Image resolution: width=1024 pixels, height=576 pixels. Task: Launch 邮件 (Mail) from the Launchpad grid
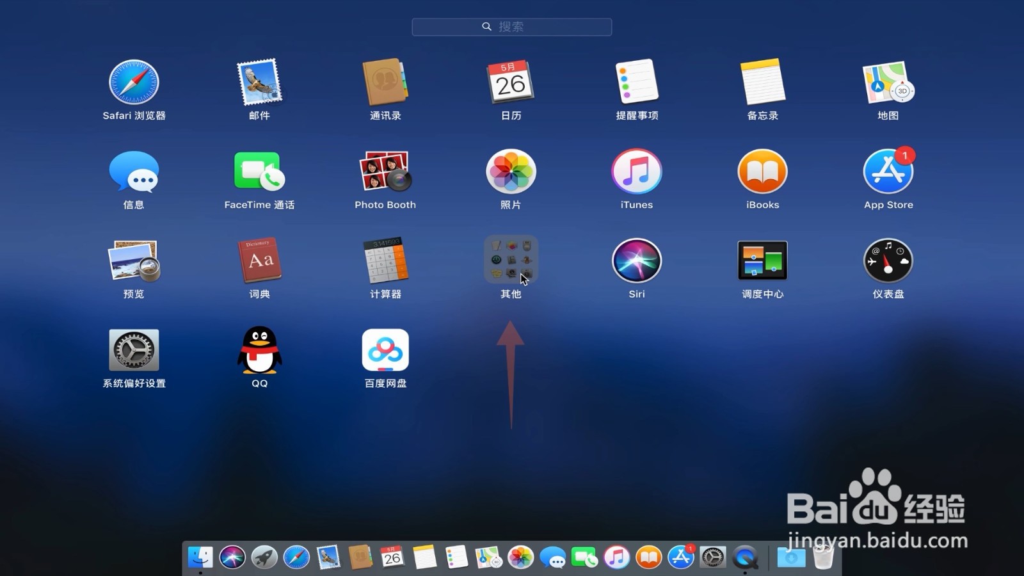coord(259,83)
